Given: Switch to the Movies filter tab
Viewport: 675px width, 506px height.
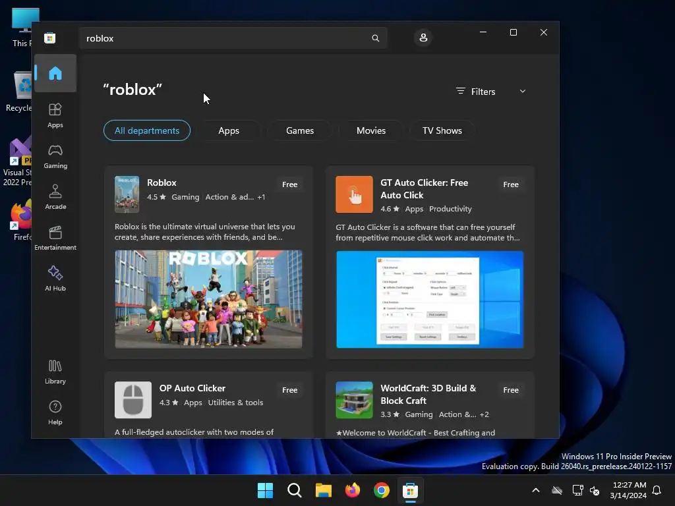Looking at the screenshot, I should 371,130.
